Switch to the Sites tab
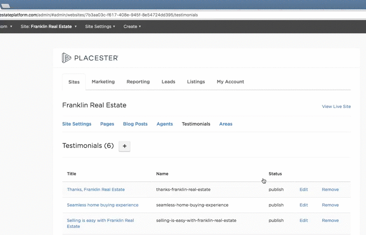Image resolution: width=366 pixels, height=235 pixels. pos(74,82)
